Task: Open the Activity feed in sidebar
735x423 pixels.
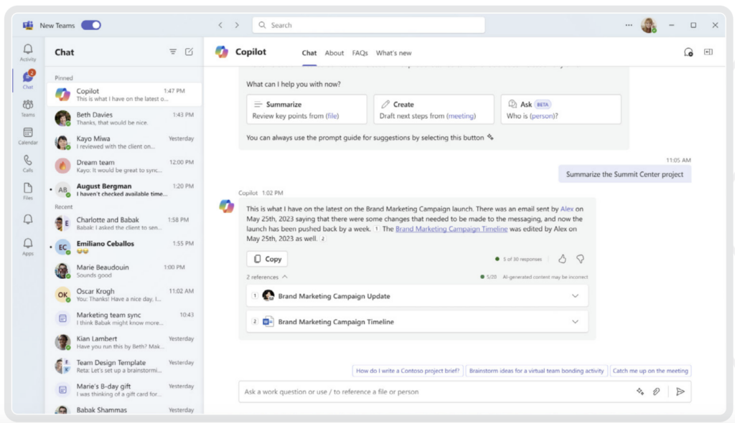Action: coord(28,52)
